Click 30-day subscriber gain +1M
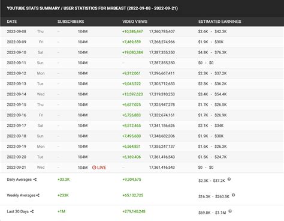Image resolution: width=284 pixels, height=221 pixels. pyautogui.click(x=61, y=211)
